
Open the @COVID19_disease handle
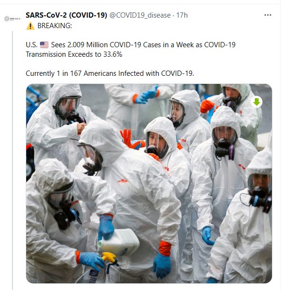click(140, 15)
